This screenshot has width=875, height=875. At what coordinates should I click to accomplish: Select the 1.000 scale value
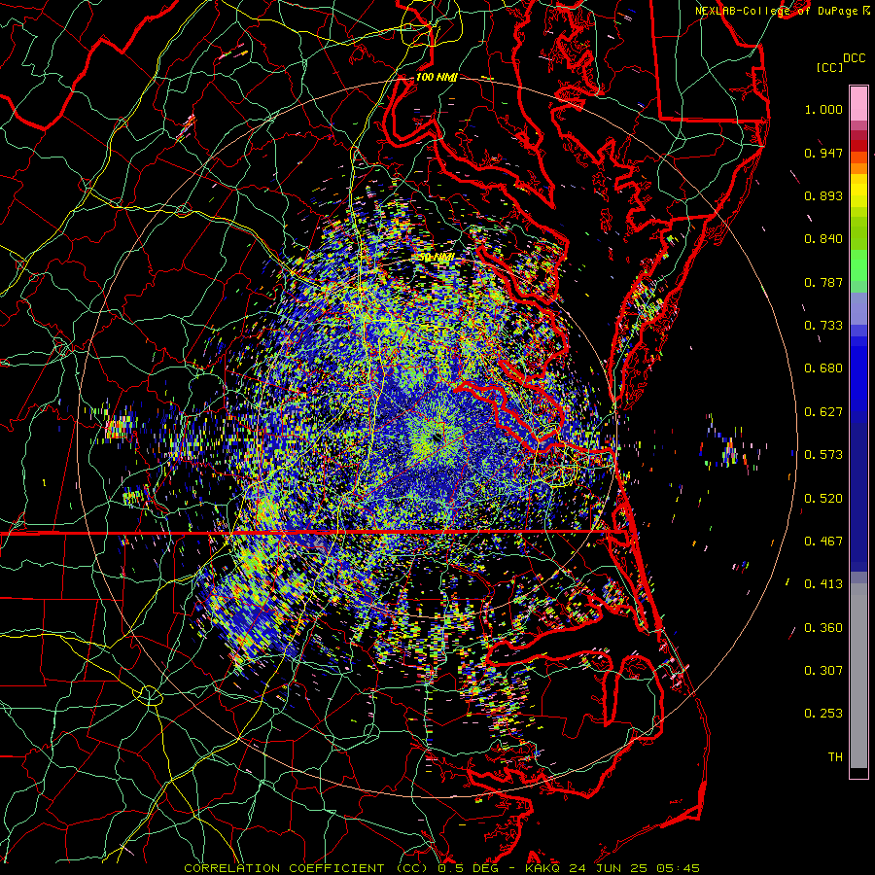[823, 109]
